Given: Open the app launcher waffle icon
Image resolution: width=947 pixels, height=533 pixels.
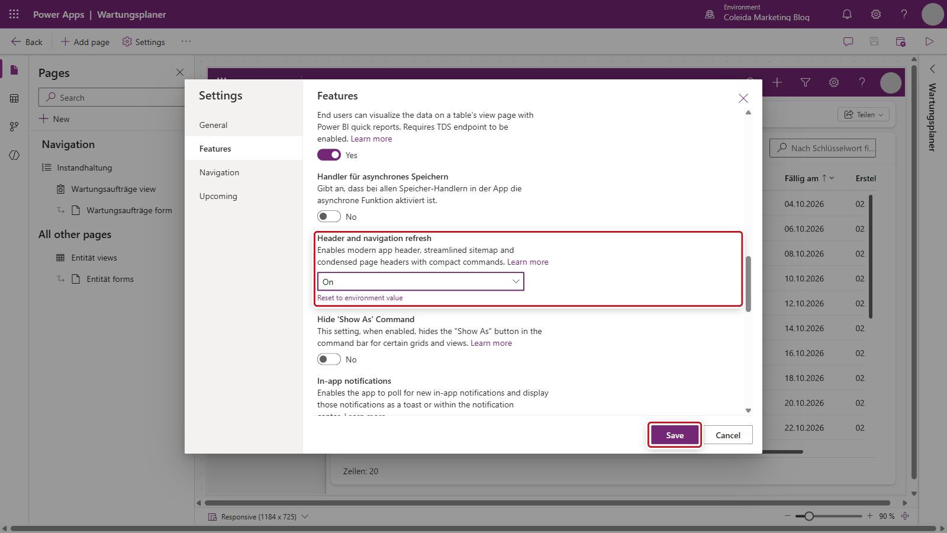Looking at the screenshot, I should (14, 14).
